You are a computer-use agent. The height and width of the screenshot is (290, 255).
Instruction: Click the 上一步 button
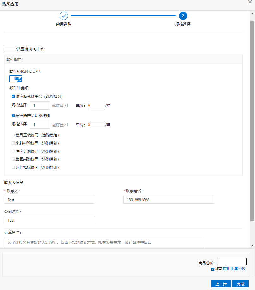click(x=221, y=284)
